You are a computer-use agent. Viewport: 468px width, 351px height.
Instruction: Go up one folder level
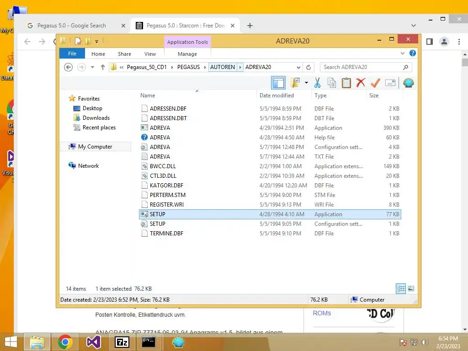[103, 67]
